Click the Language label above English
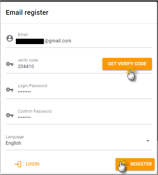 (x=15, y=137)
